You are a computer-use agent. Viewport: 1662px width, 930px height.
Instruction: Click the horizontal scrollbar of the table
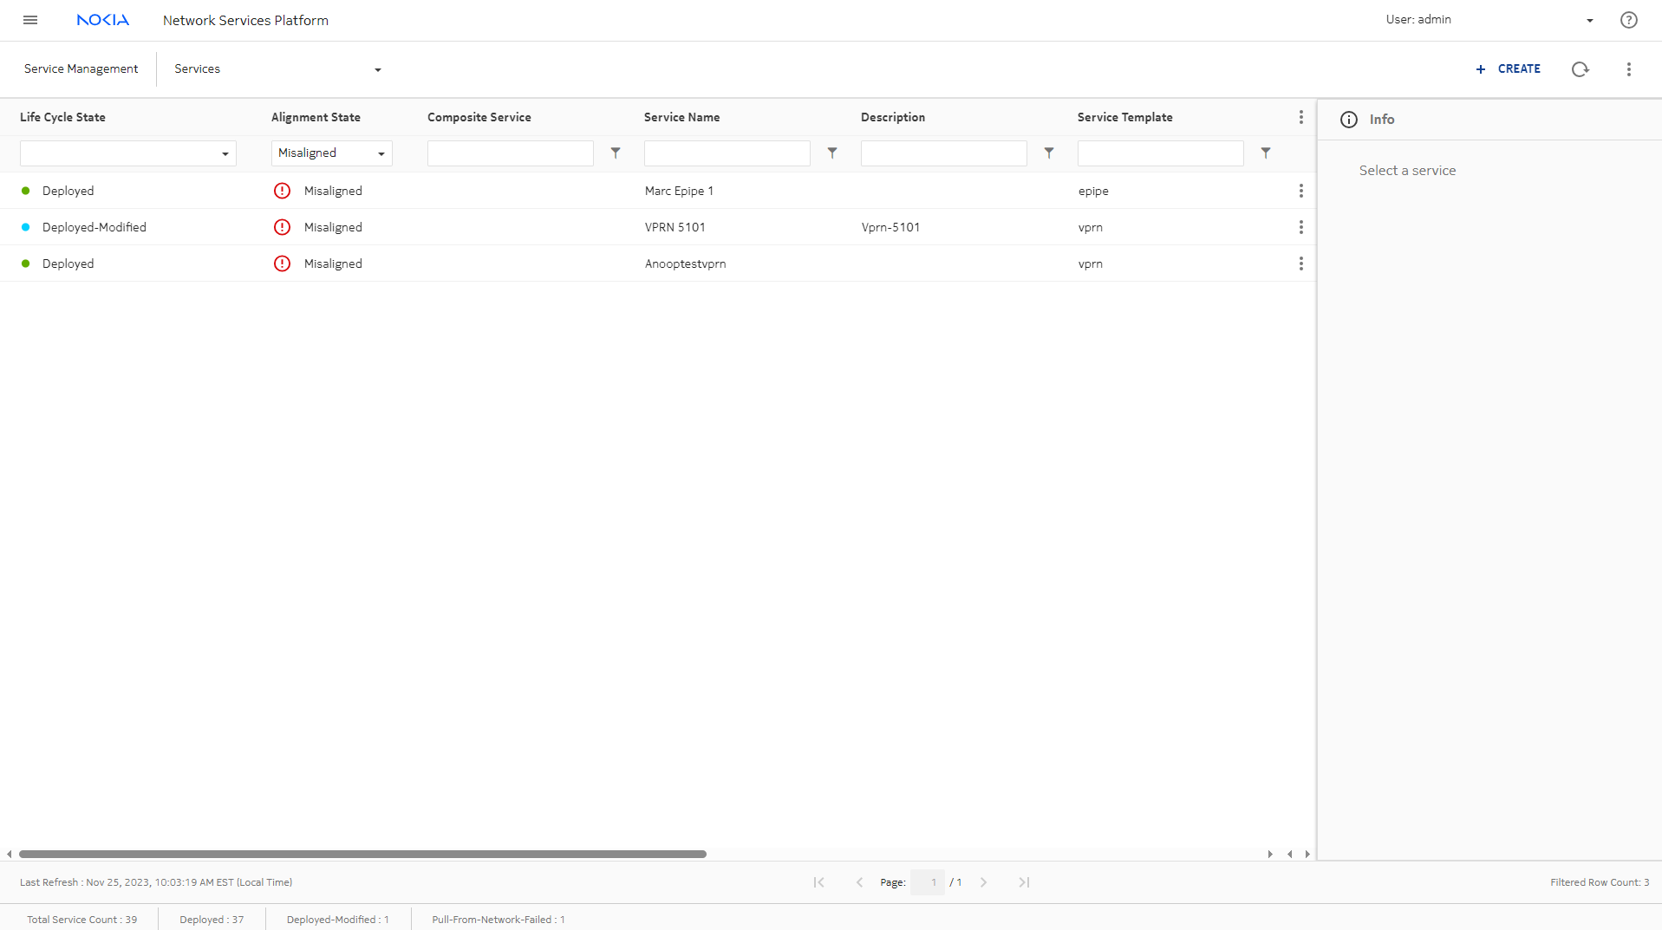(x=362, y=854)
